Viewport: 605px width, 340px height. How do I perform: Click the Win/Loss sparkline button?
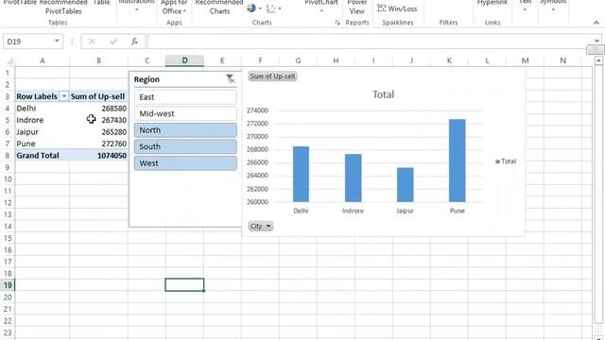coord(397,8)
